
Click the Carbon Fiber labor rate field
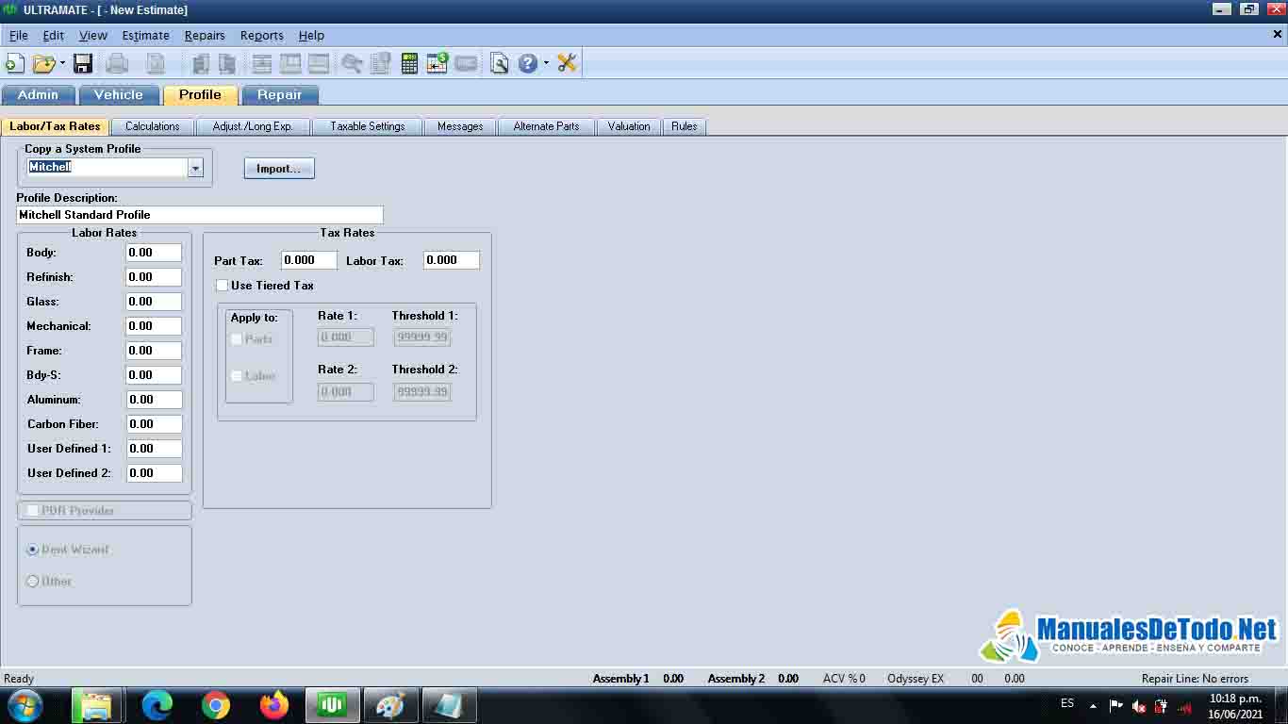point(154,424)
